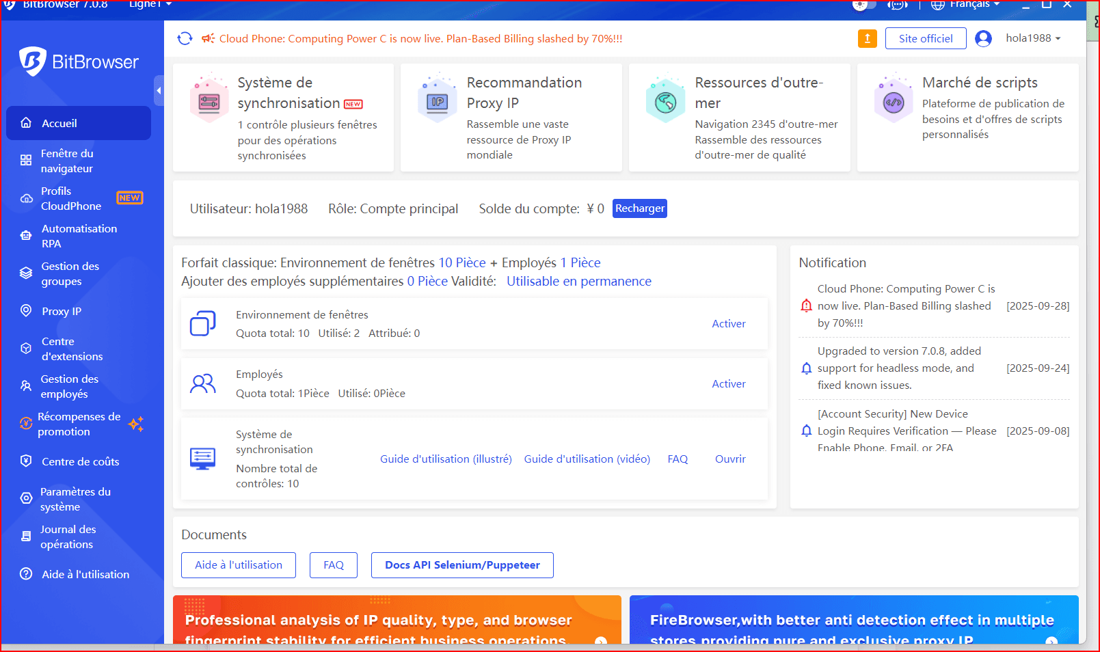The width and height of the screenshot is (1100, 652).
Task: Click the user avatar icon
Action: pos(983,39)
